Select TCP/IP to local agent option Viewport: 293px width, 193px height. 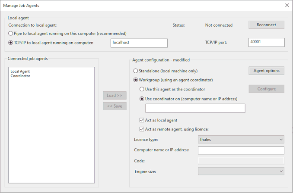pyautogui.click(x=11, y=43)
